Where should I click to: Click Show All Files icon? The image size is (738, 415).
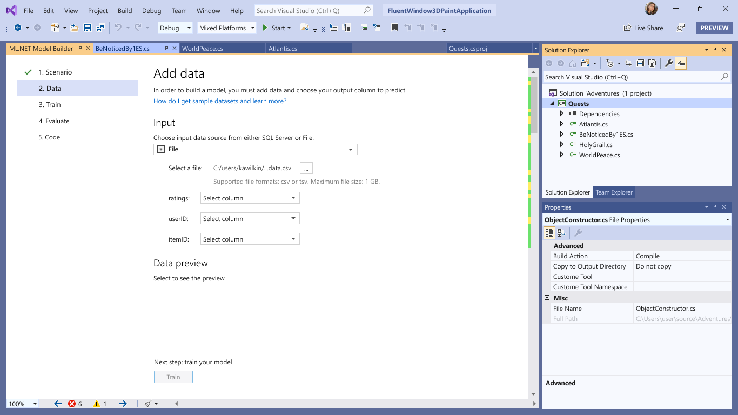point(652,63)
